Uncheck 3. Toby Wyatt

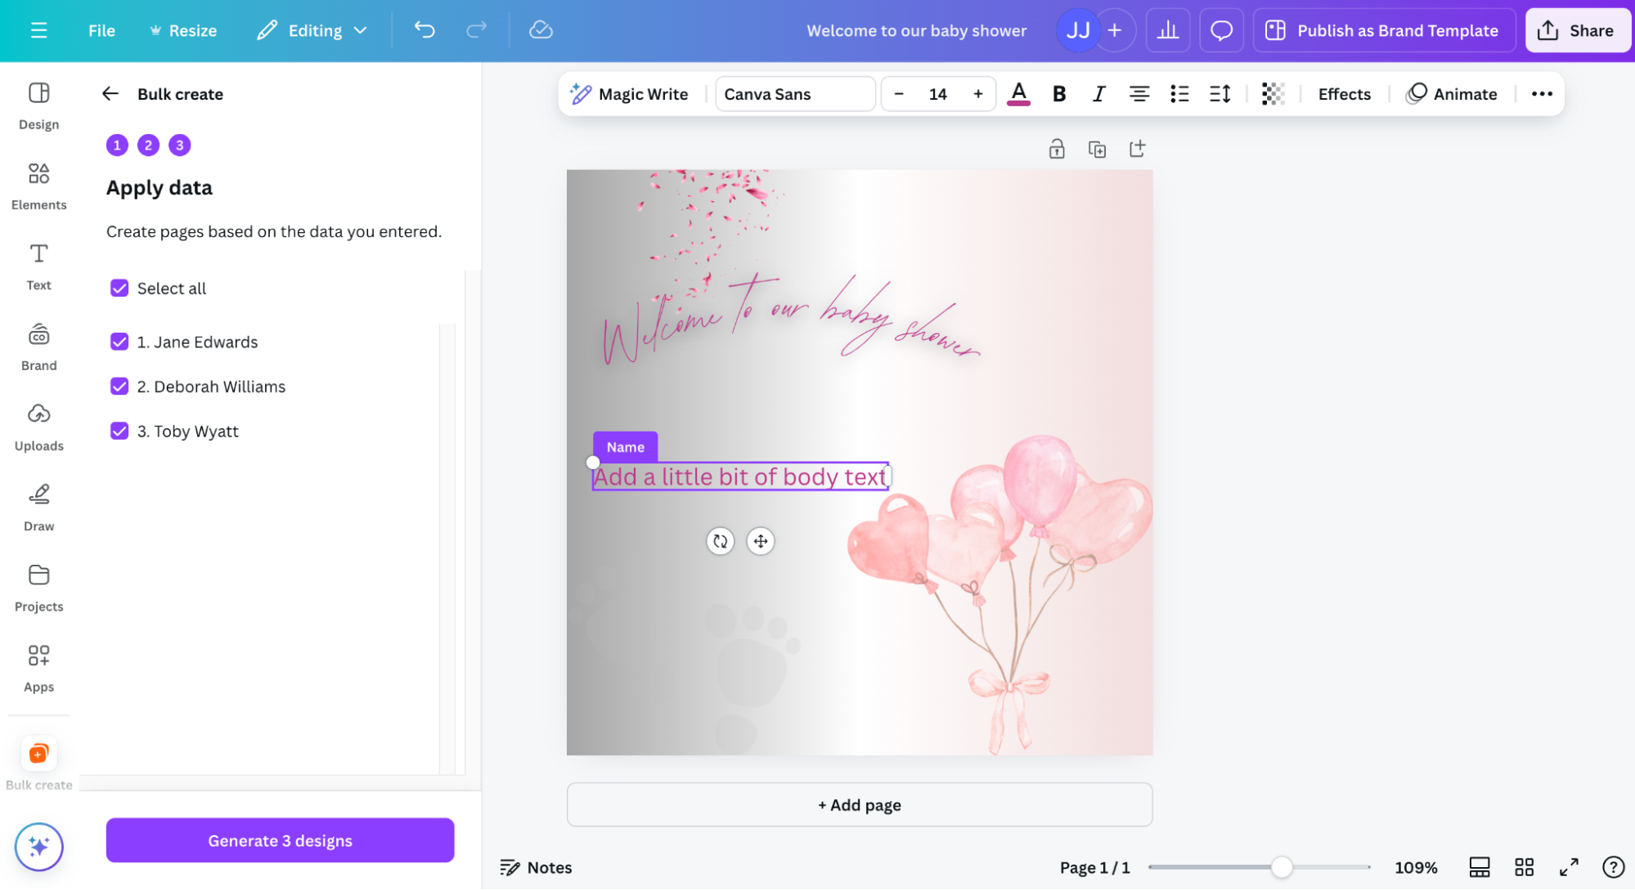pos(119,432)
